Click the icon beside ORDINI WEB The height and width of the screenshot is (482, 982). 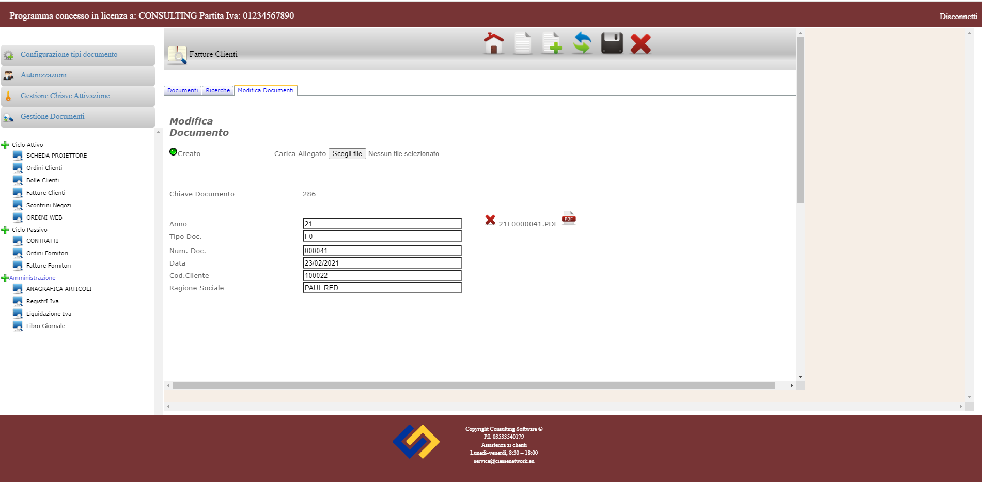point(18,217)
